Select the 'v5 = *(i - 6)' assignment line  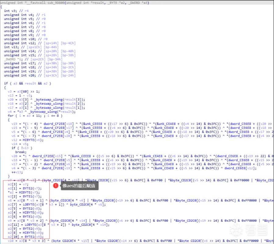click(142, 132)
